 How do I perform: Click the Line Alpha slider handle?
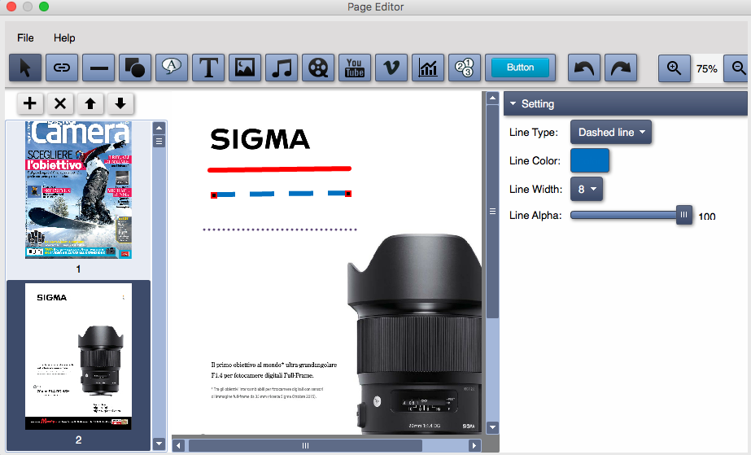click(x=684, y=215)
